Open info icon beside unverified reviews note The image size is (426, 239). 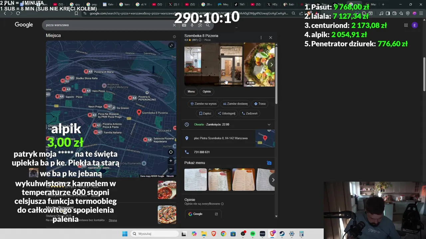coord(222,204)
